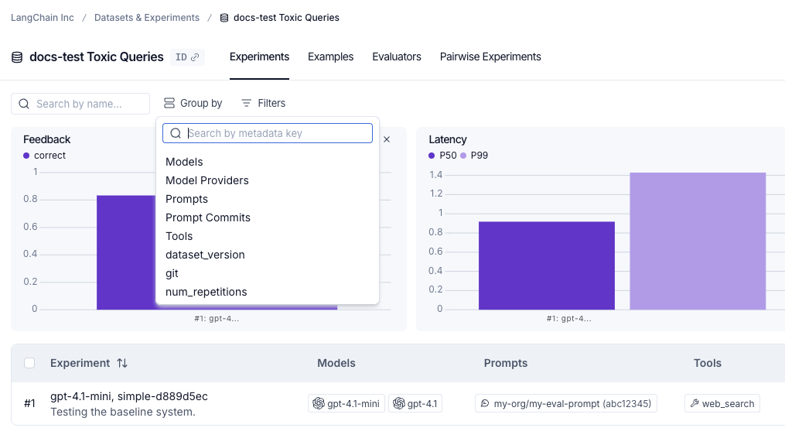Screen dimensions: 785x428
Task: Click the gpt-4.1 model chip
Action: click(415, 403)
